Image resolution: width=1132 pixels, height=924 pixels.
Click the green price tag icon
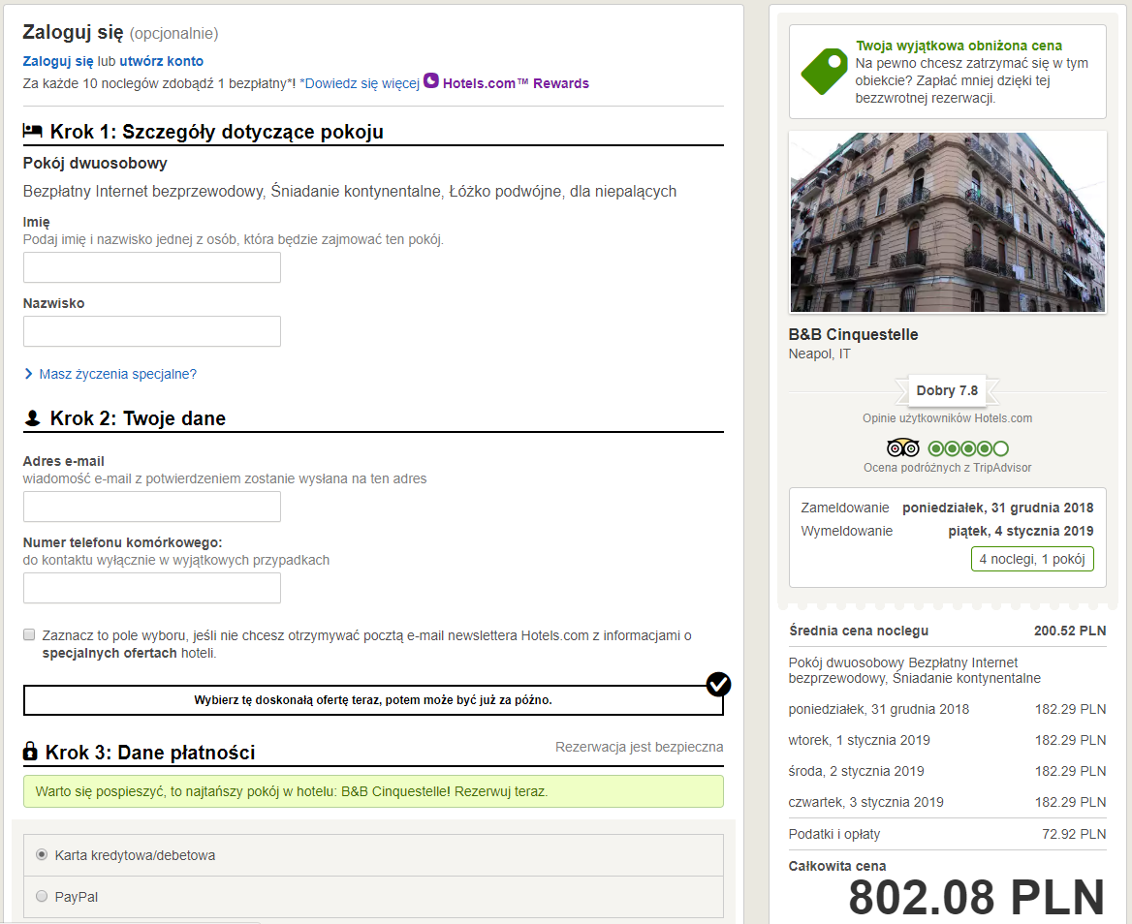[824, 71]
